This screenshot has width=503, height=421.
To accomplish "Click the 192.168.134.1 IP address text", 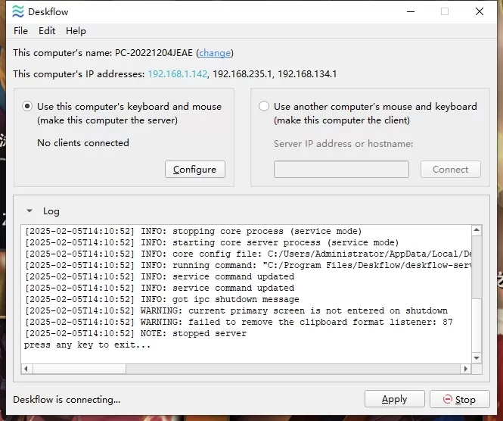I will 307,74.
